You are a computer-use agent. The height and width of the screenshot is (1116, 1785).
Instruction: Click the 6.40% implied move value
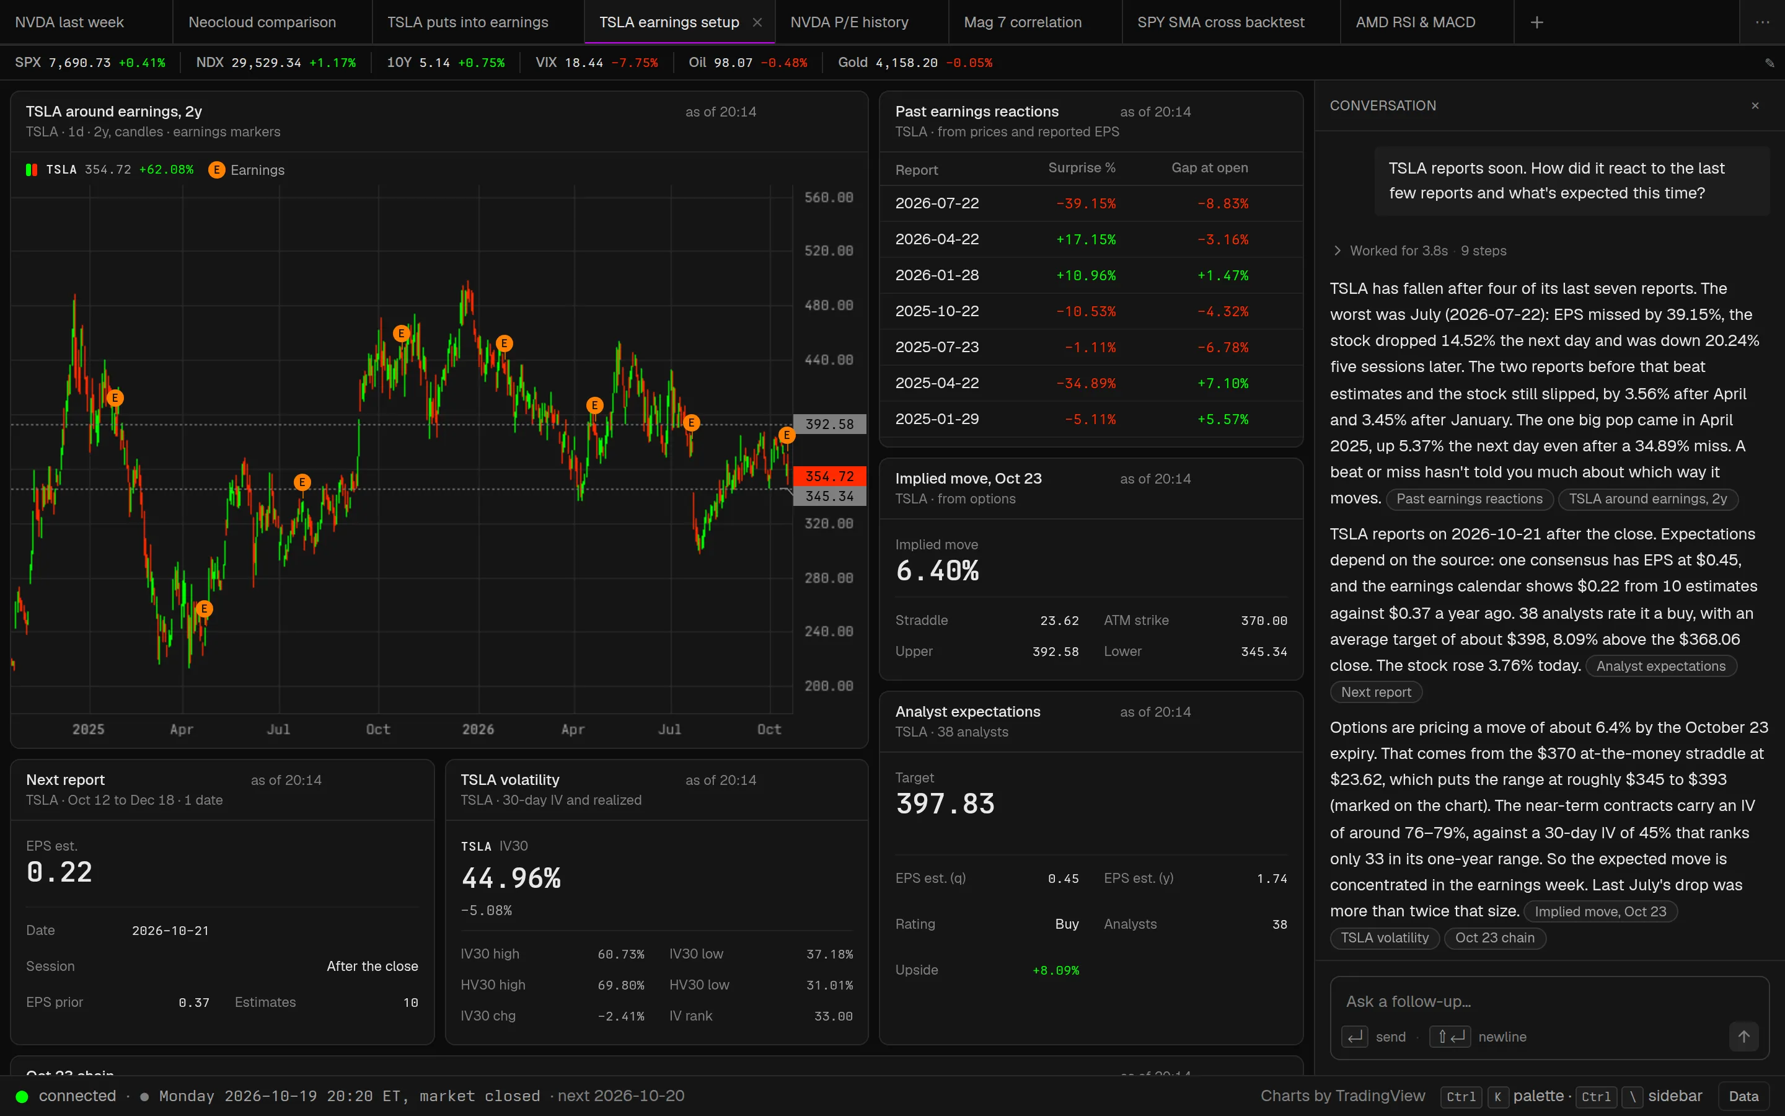[937, 570]
